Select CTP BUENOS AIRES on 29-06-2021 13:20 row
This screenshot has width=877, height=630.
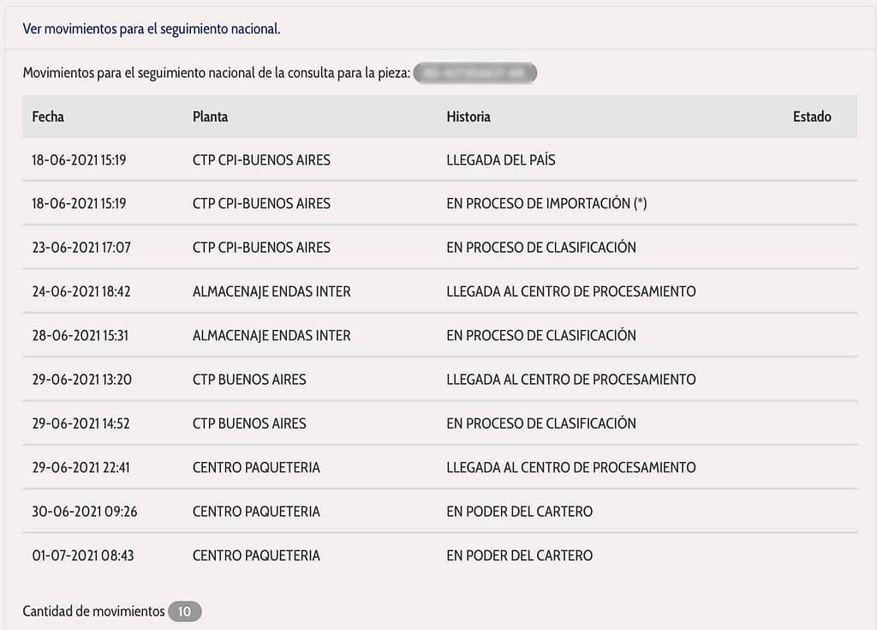(249, 380)
